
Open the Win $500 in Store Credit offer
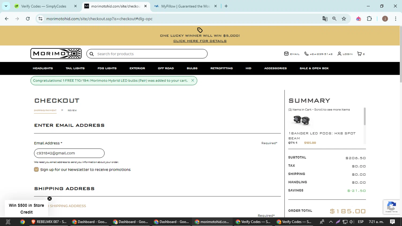[26, 209]
